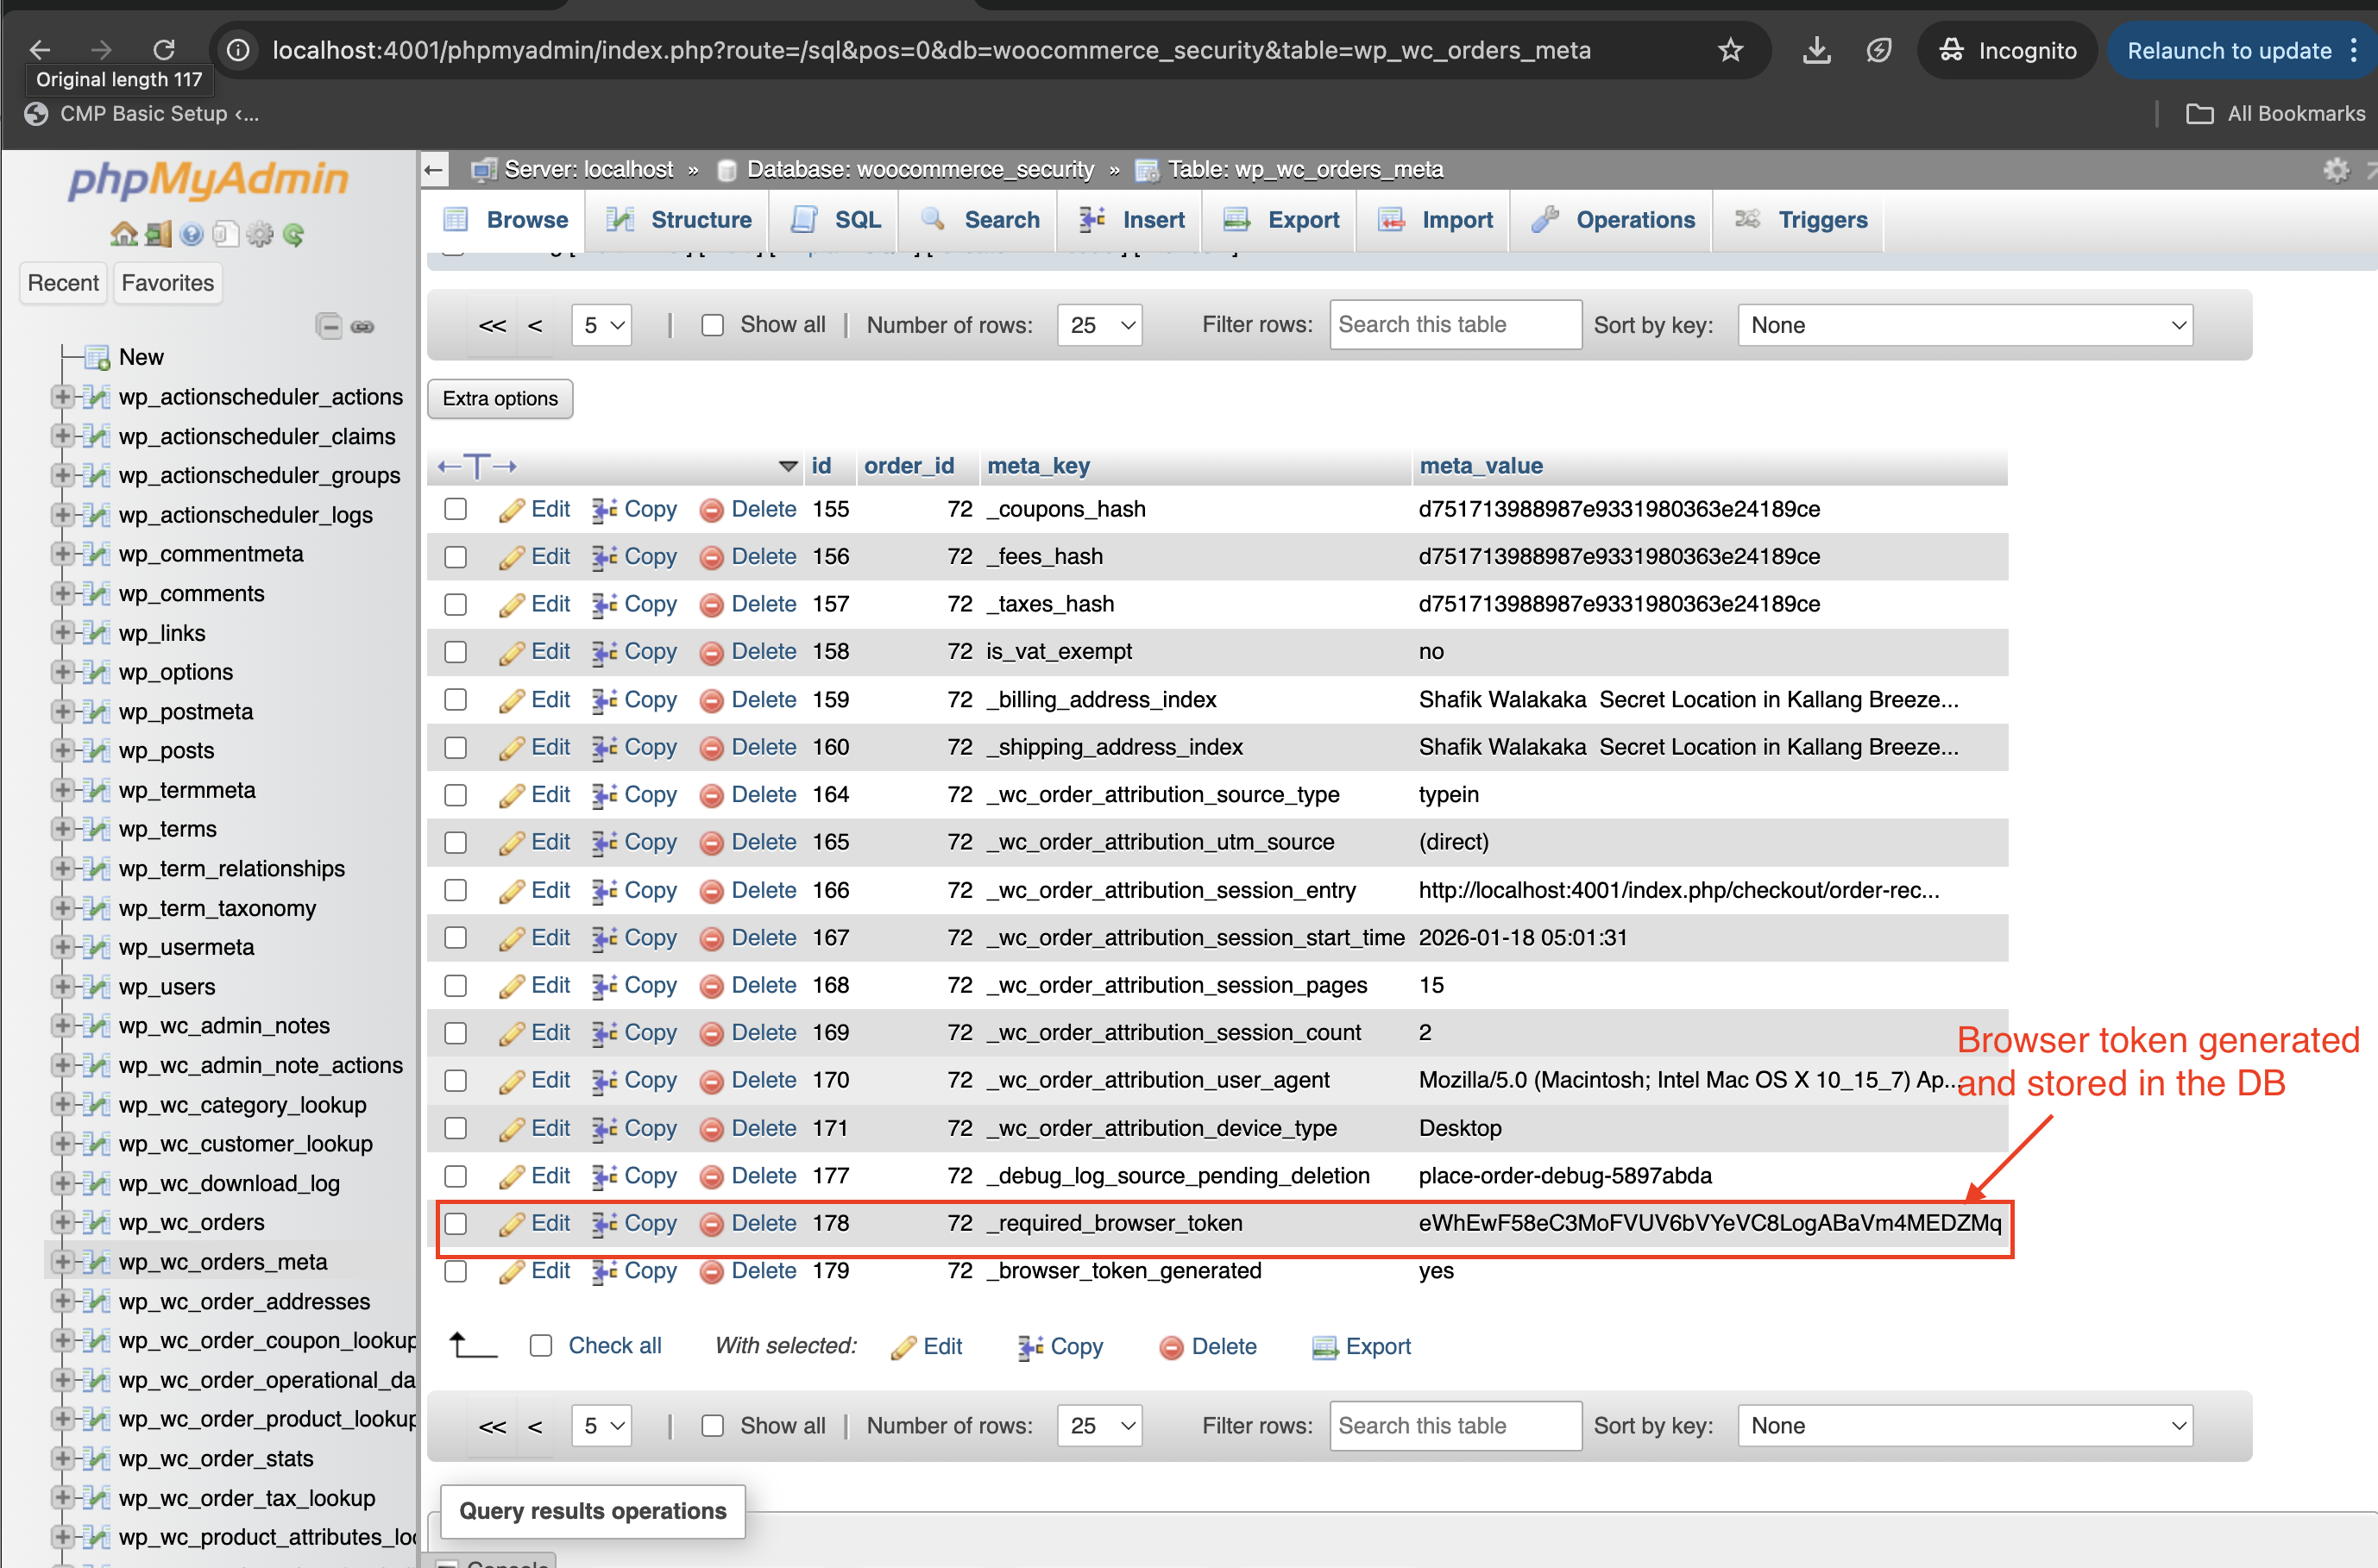This screenshot has height=1568, width=2378.
Task: Click the Search this table filter field
Action: click(1456, 325)
